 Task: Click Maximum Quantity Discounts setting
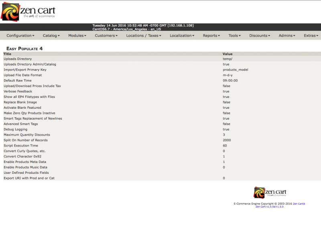click(x=162, y=135)
